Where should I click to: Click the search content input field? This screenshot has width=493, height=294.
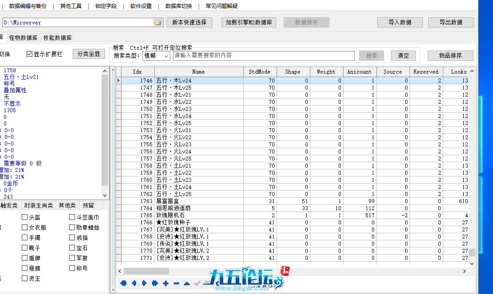pos(263,56)
